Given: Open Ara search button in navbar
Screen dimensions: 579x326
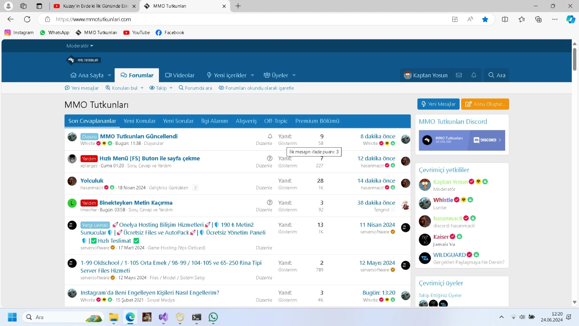Looking at the screenshot, I should [496, 75].
